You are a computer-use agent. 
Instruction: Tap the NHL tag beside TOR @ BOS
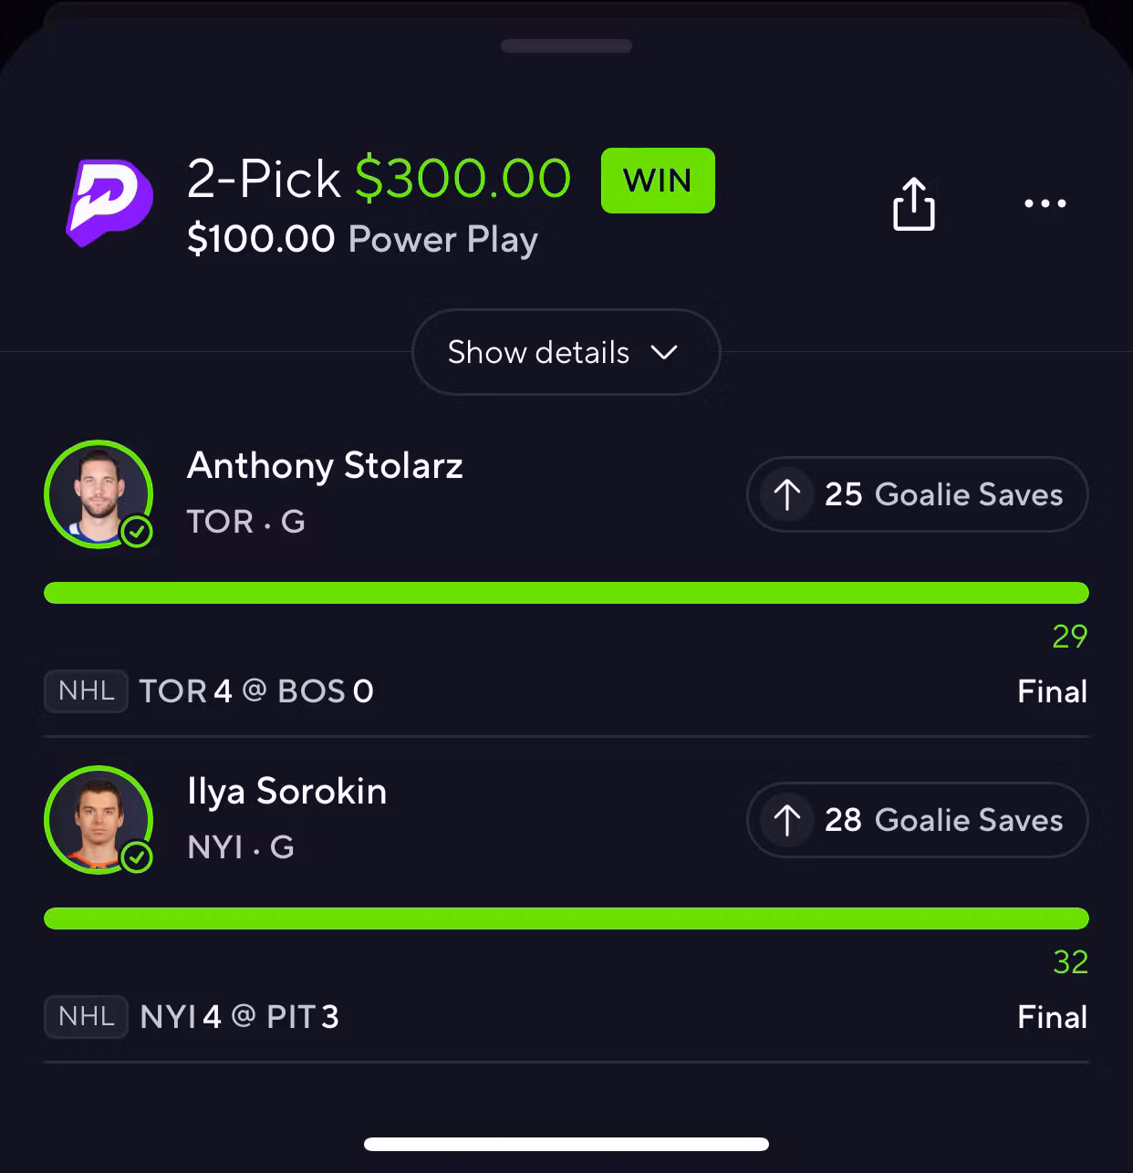coord(86,691)
